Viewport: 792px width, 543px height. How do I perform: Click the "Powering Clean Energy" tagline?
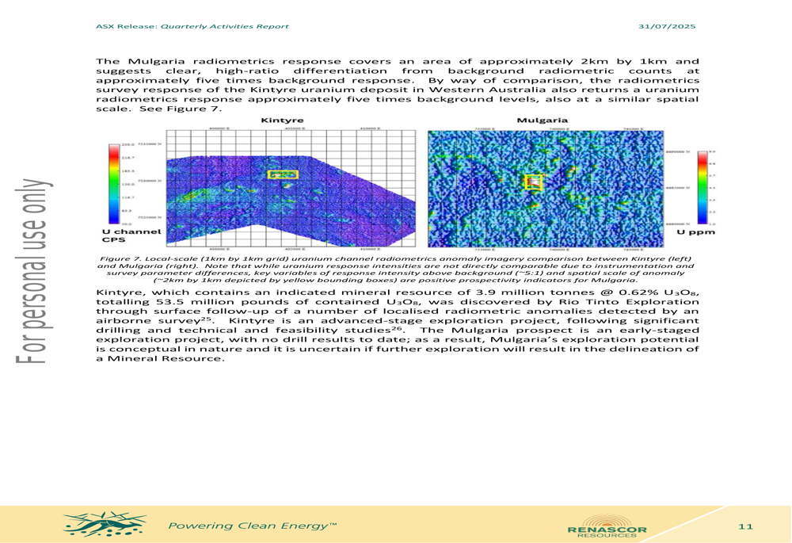(x=252, y=526)
